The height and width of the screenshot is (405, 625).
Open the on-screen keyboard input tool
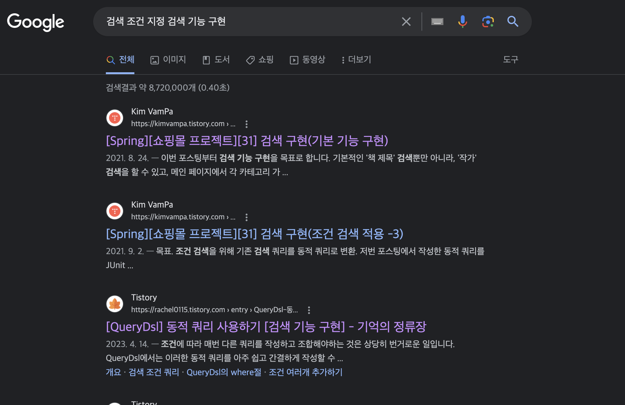point(437,22)
